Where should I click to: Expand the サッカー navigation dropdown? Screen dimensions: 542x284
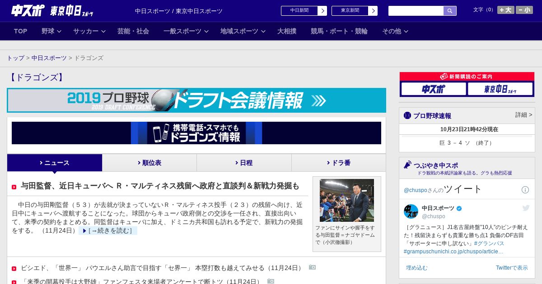point(89,31)
